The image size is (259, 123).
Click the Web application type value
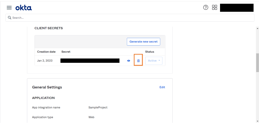coord(91,117)
